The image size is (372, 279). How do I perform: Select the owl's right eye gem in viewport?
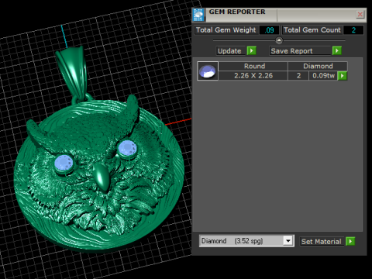click(127, 149)
